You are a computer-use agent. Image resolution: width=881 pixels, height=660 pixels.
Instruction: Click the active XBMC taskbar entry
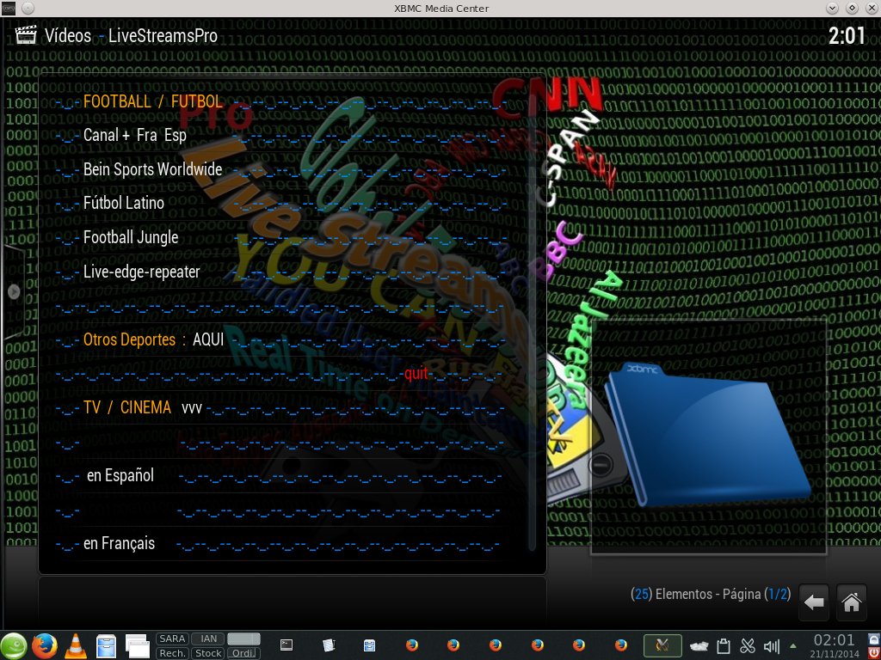[x=662, y=645]
